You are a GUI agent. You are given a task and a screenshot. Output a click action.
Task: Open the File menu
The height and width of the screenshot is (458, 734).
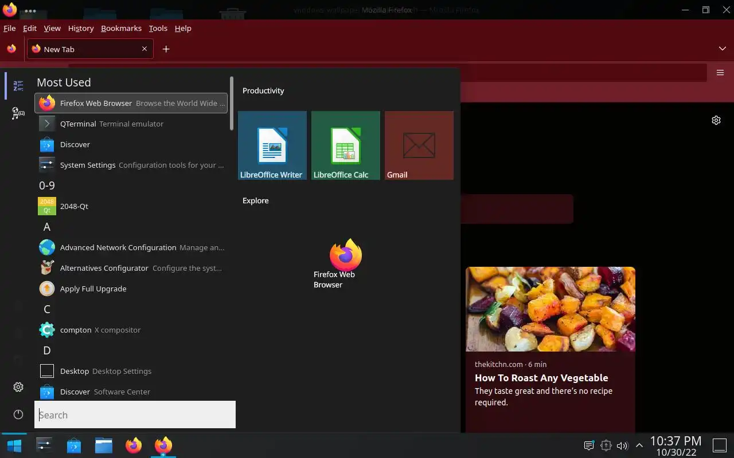9,28
